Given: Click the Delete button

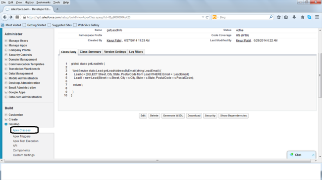Looking at the screenshot, I should (154, 115).
